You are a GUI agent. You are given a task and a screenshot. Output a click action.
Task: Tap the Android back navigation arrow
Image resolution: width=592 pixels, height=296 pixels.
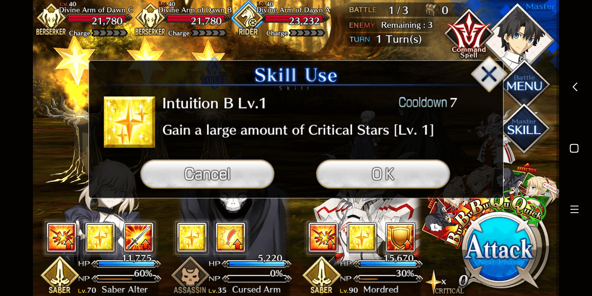575,87
